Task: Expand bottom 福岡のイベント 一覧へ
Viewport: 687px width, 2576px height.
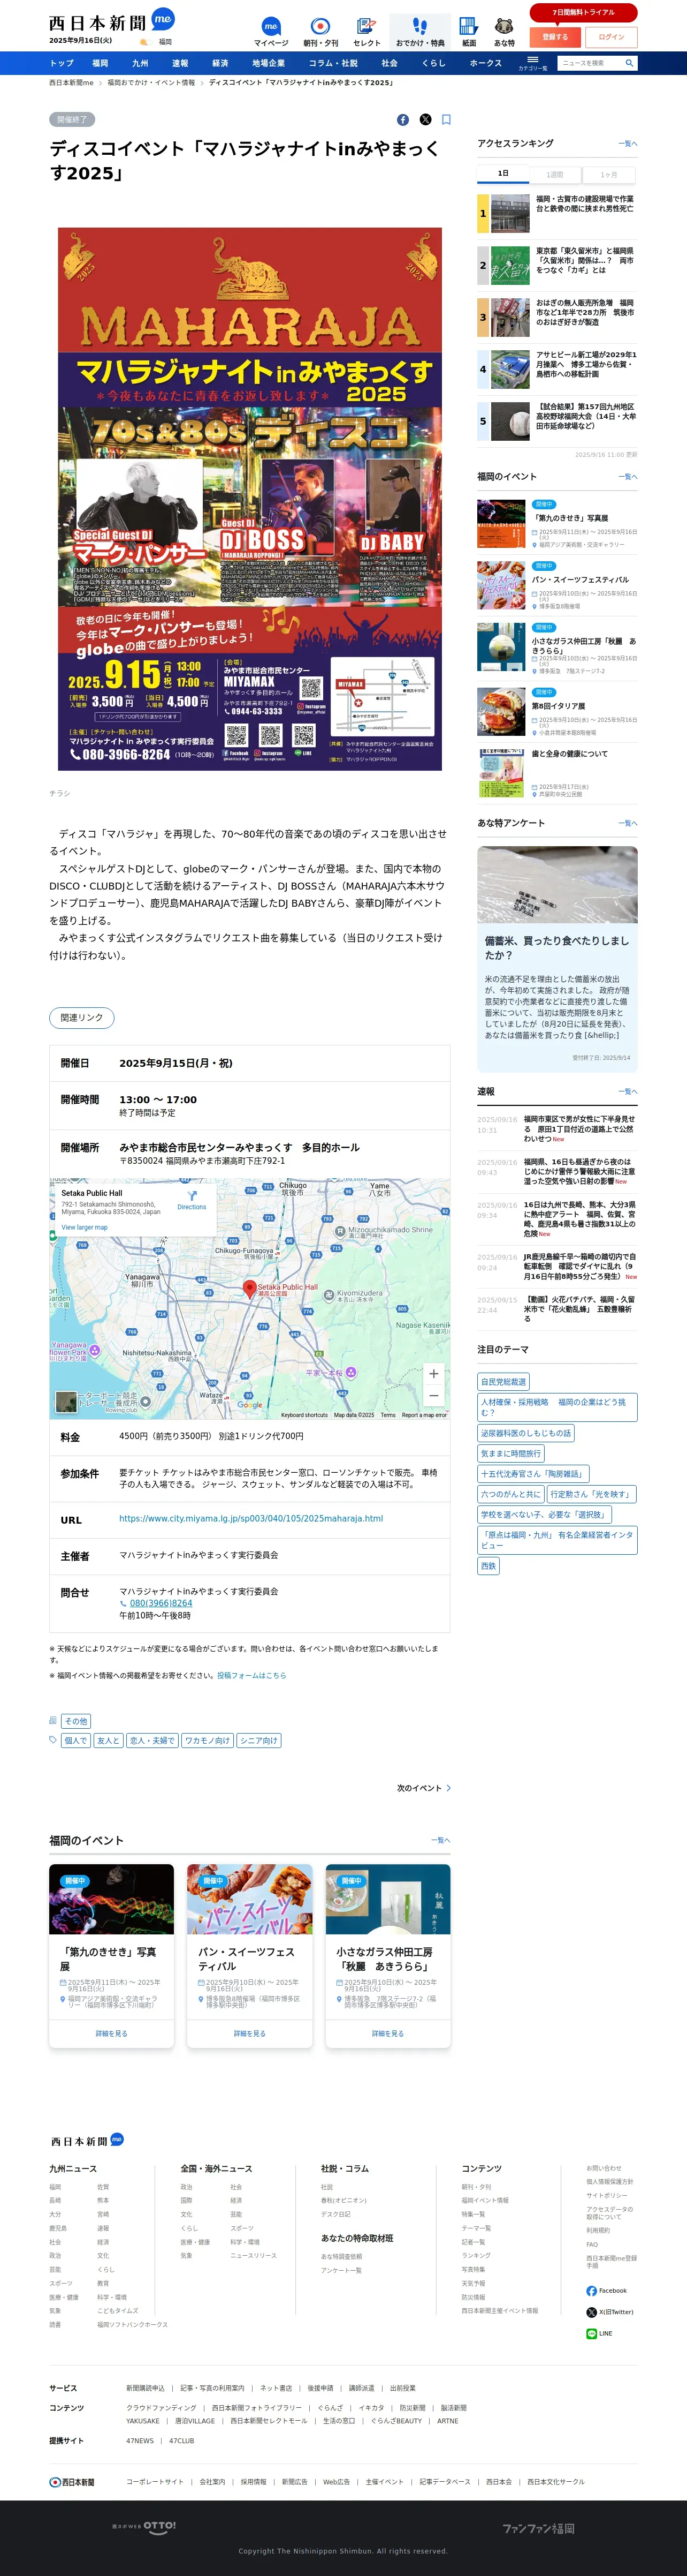Action: click(440, 1840)
